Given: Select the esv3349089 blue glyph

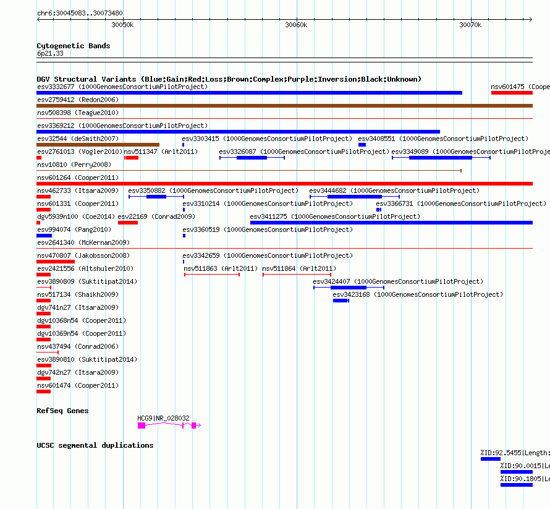Looking at the screenshot, I should pyautogui.click(x=441, y=158).
